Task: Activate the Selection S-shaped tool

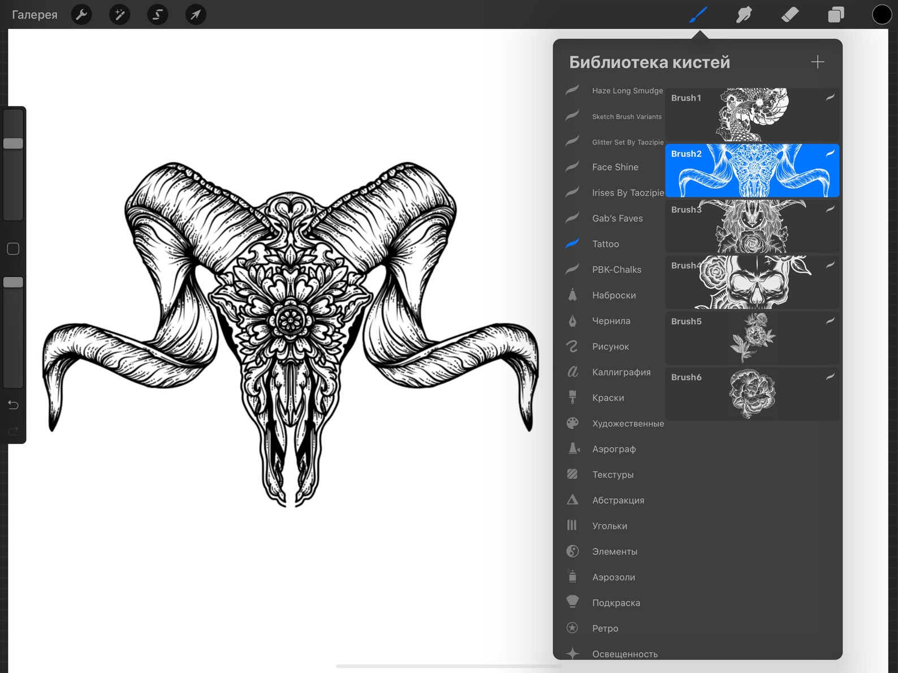Action: pyautogui.click(x=158, y=15)
